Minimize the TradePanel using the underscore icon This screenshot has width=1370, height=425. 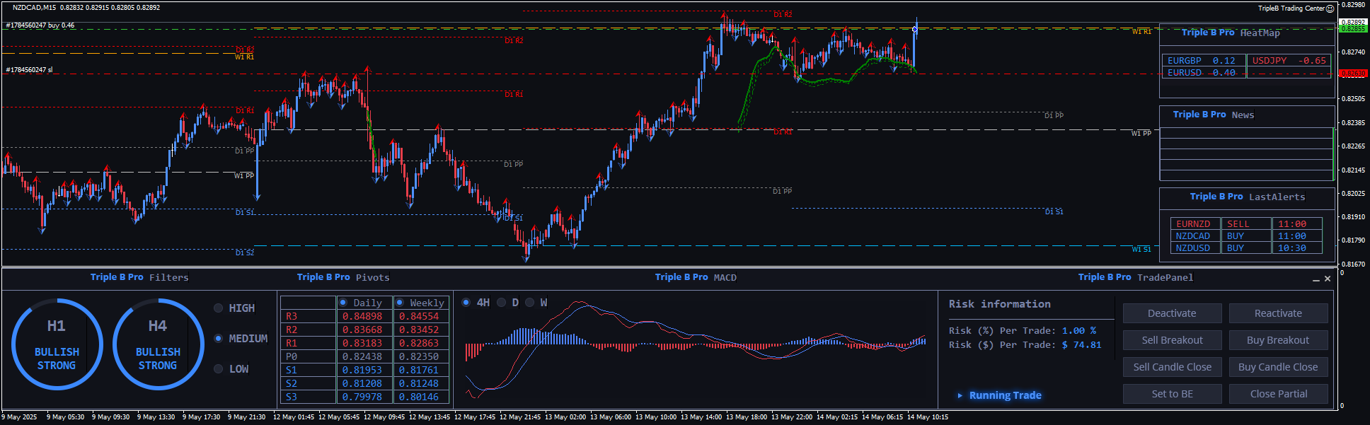click(x=1316, y=279)
